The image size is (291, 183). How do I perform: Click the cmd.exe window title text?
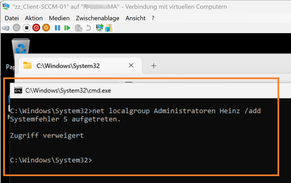[x=68, y=90]
